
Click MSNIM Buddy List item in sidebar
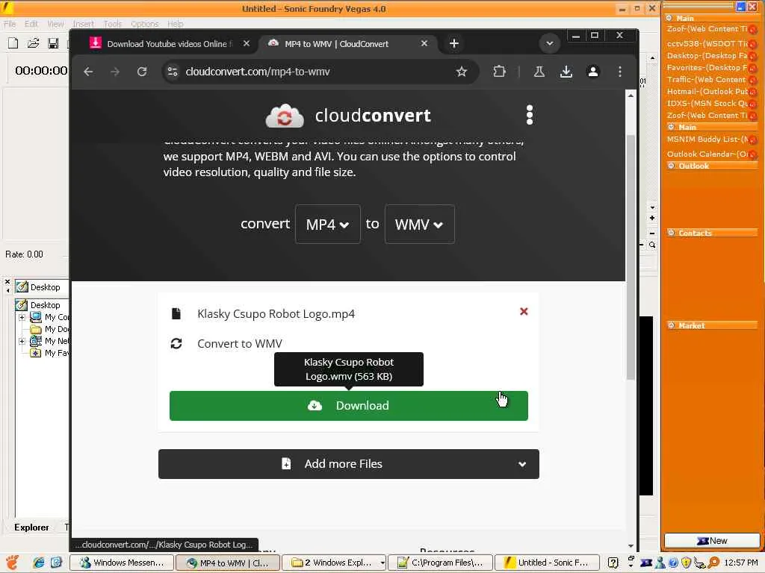[x=708, y=140]
